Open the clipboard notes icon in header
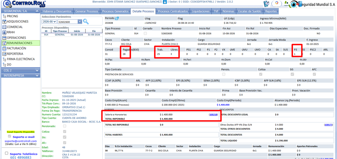Viewport: 337px width, 159px height. pyautogui.click(x=266, y=4)
